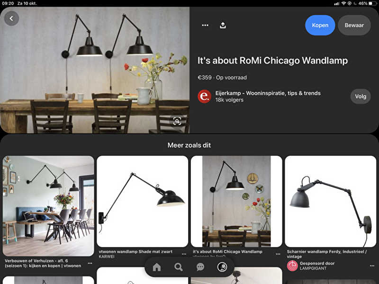Viewport: 379px width, 284px height.
Task: Tap the LAMPGIGANT sponsor logo
Action: 292,266
